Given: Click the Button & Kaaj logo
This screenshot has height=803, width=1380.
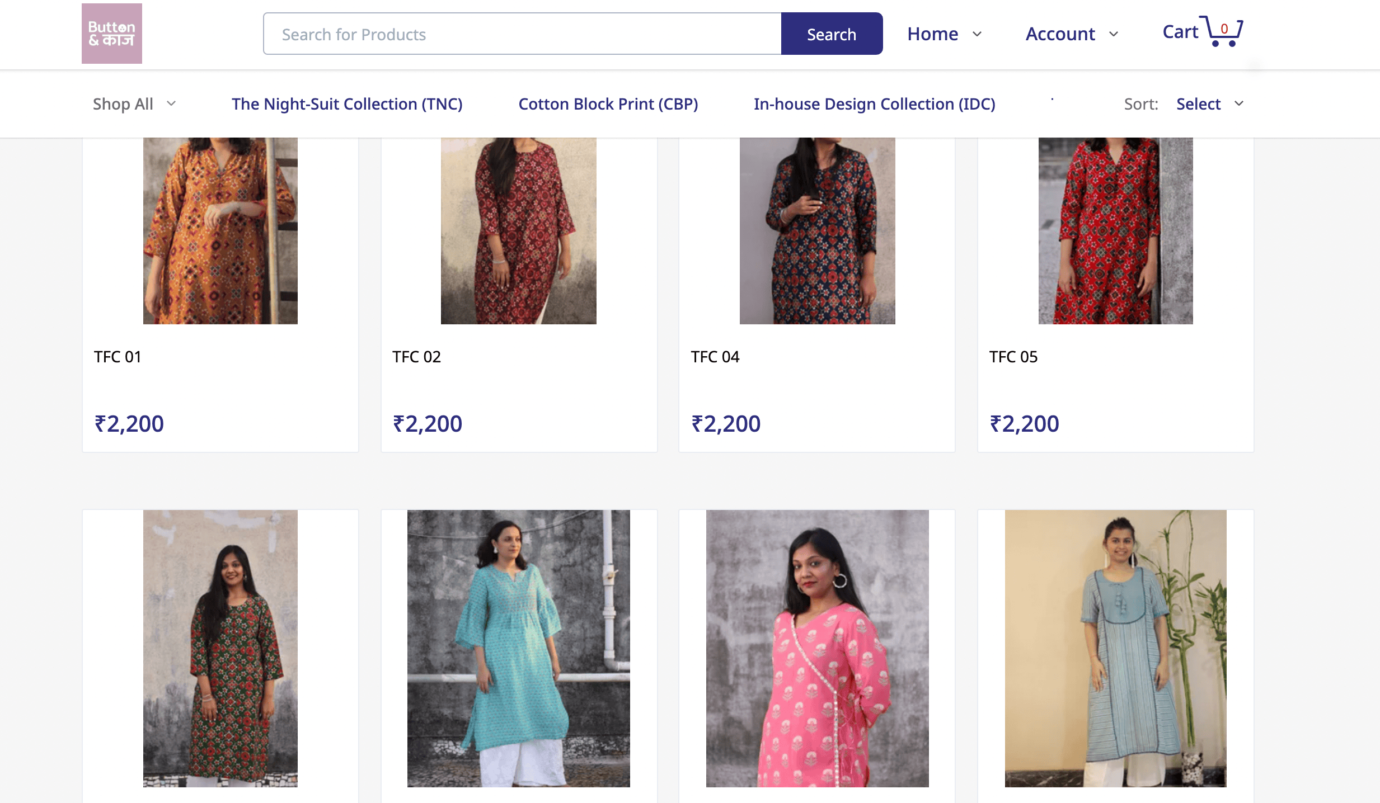Looking at the screenshot, I should click(112, 34).
